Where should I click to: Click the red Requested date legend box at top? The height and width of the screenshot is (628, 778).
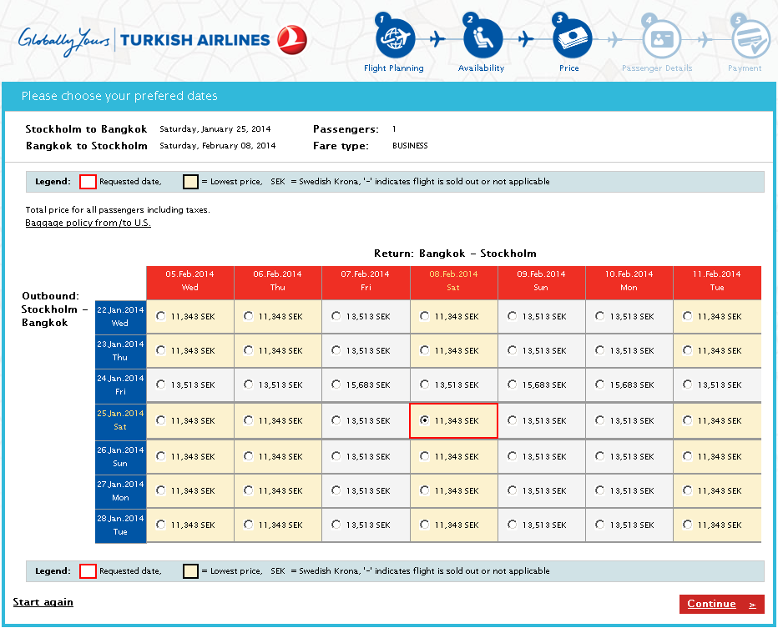click(x=88, y=182)
